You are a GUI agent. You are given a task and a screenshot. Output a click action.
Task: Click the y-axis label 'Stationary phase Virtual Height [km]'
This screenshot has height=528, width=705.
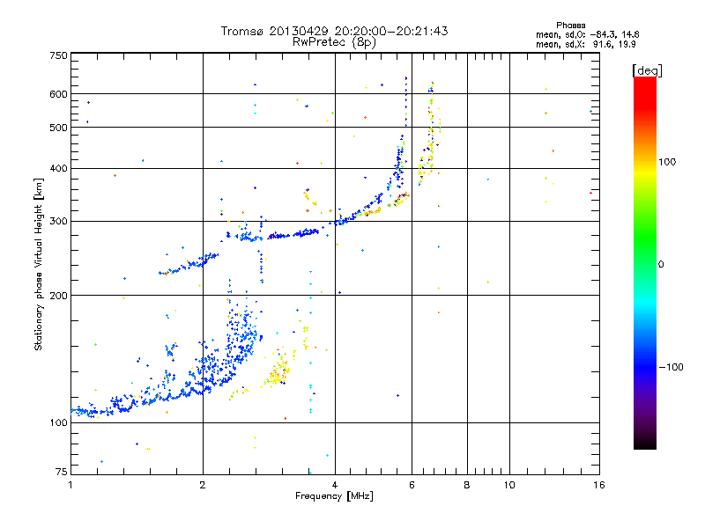point(39,264)
